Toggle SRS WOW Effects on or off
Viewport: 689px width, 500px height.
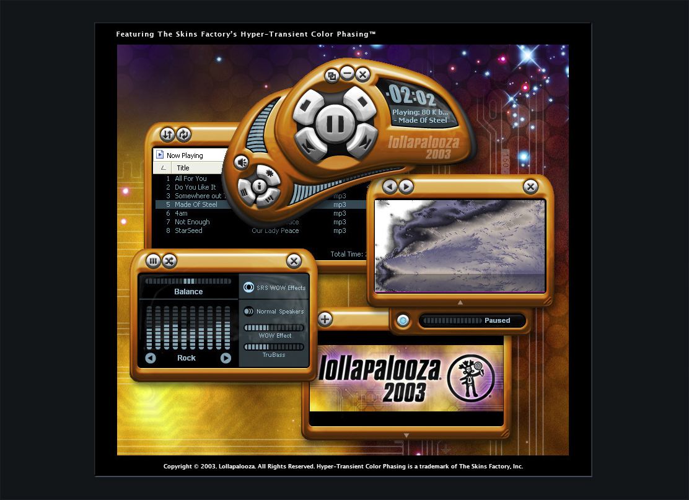point(248,287)
